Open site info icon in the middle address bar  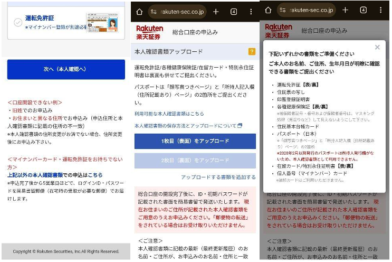(154, 12)
